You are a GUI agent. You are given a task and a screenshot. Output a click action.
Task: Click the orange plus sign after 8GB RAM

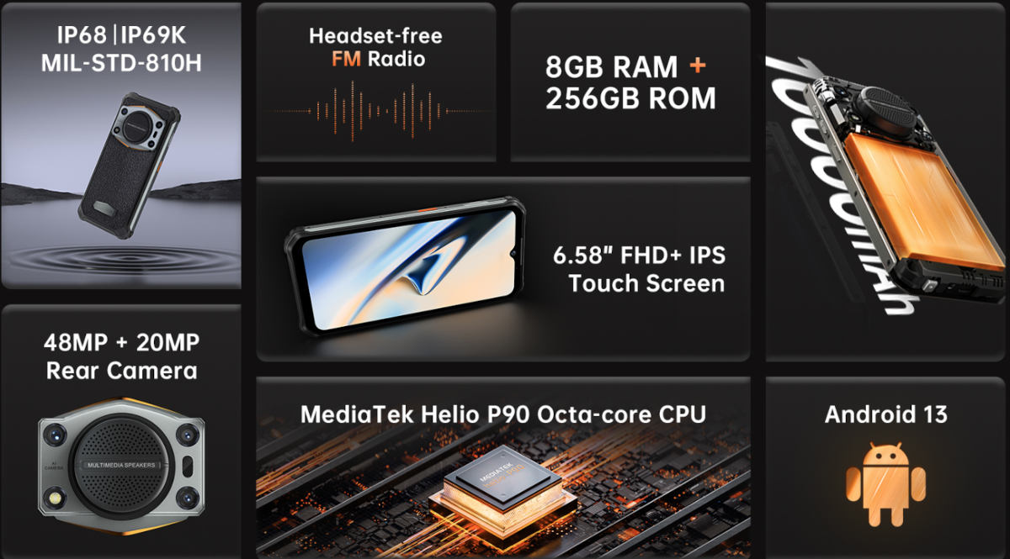(x=696, y=66)
